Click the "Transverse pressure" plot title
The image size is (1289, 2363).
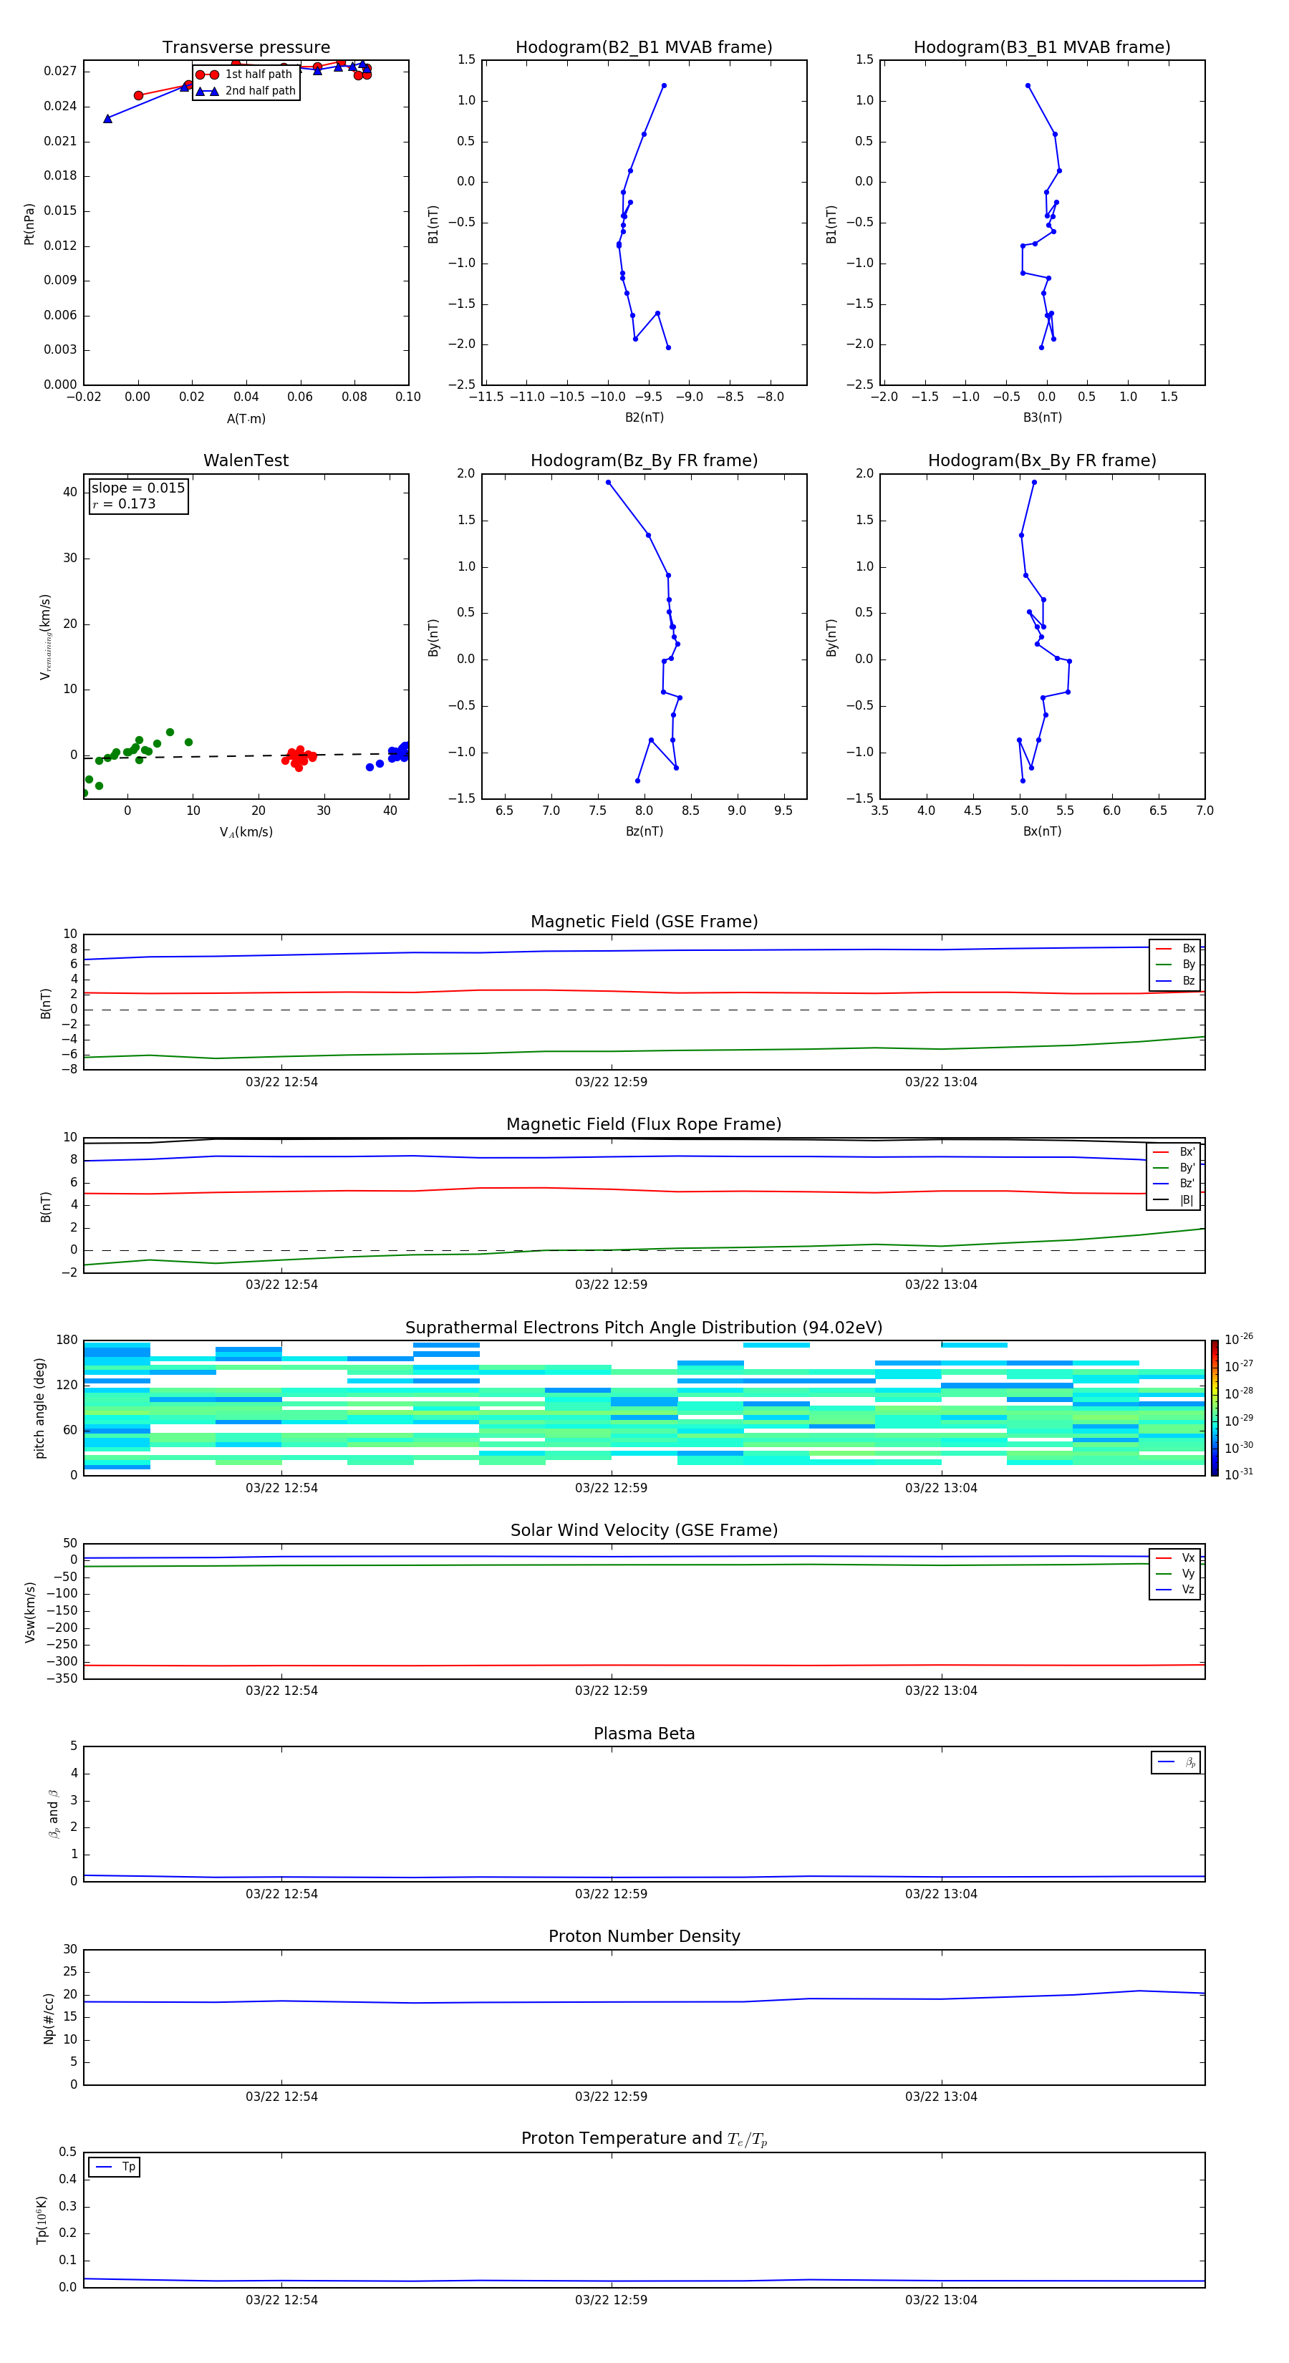coord(246,48)
